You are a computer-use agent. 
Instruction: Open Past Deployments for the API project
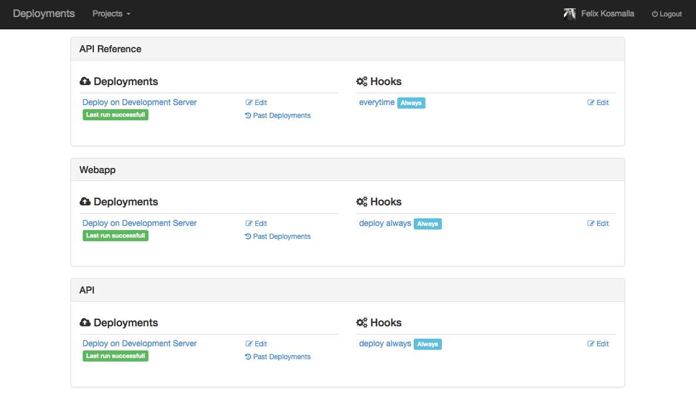(x=281, y=357)
